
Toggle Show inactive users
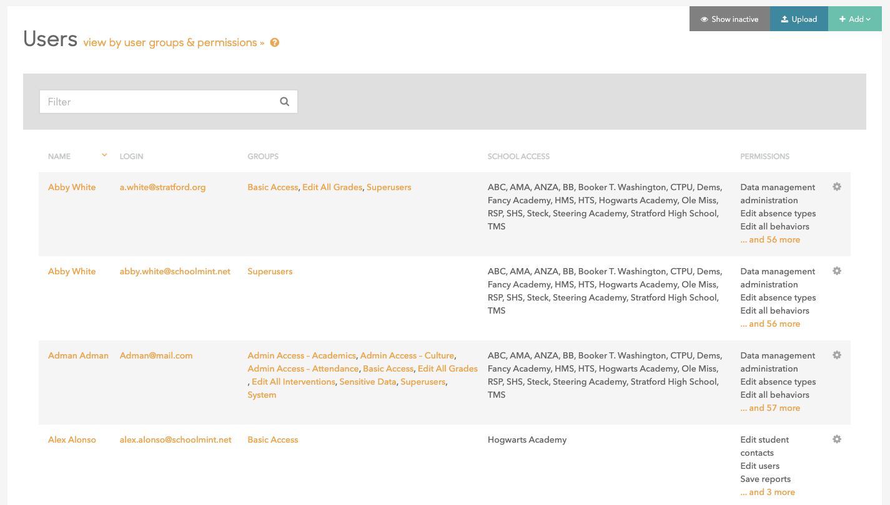pyautogui.click(x=729, y=19)
